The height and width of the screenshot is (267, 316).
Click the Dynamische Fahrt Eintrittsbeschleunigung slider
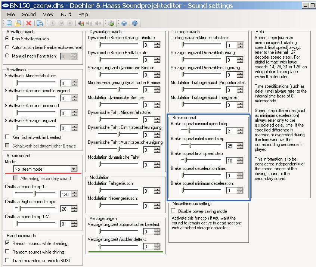[x=118, y=134]
